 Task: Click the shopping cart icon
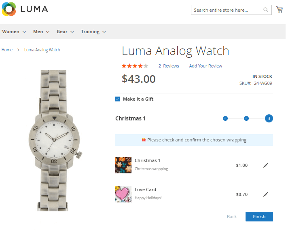click(x=279, y=10)
